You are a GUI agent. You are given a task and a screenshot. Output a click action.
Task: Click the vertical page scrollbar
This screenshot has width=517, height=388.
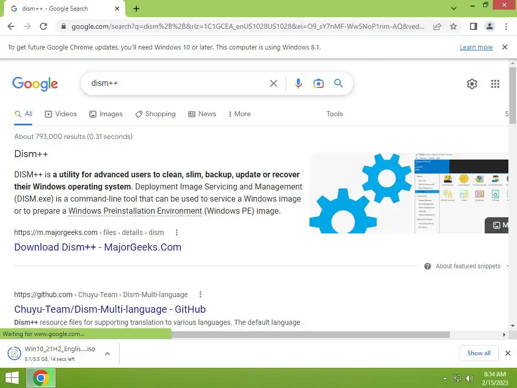(x=512, y=95)
